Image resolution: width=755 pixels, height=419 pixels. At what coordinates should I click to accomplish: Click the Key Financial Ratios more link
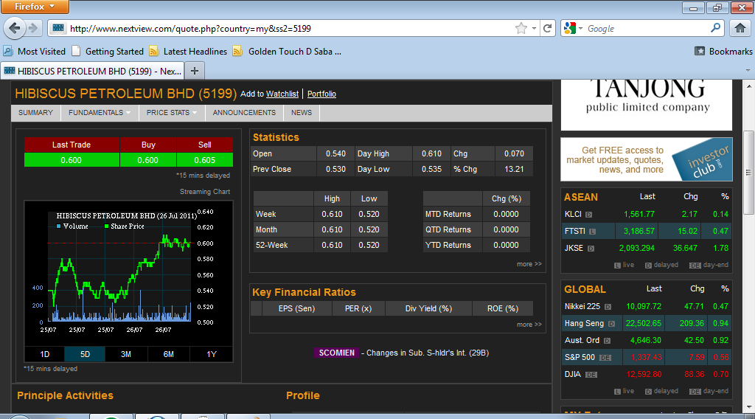(529, 325)
